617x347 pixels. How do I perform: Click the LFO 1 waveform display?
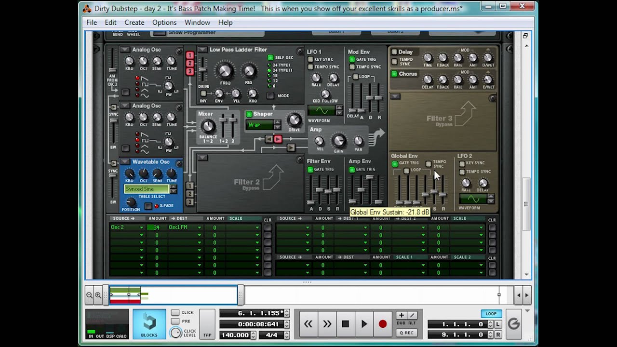click(x=322, y=111)
